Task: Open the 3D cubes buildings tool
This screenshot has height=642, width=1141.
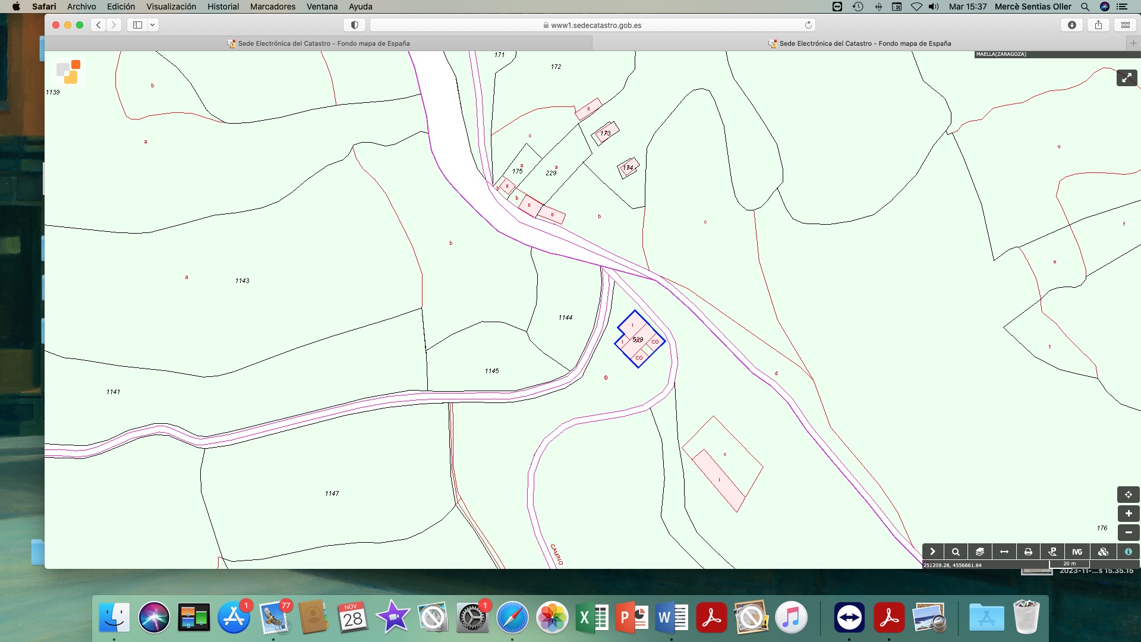Action: tap(1103, 552)
